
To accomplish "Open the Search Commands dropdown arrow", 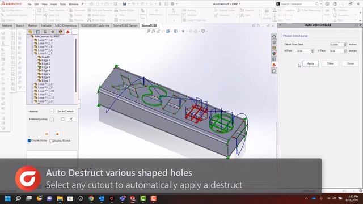I will point(321,4).
